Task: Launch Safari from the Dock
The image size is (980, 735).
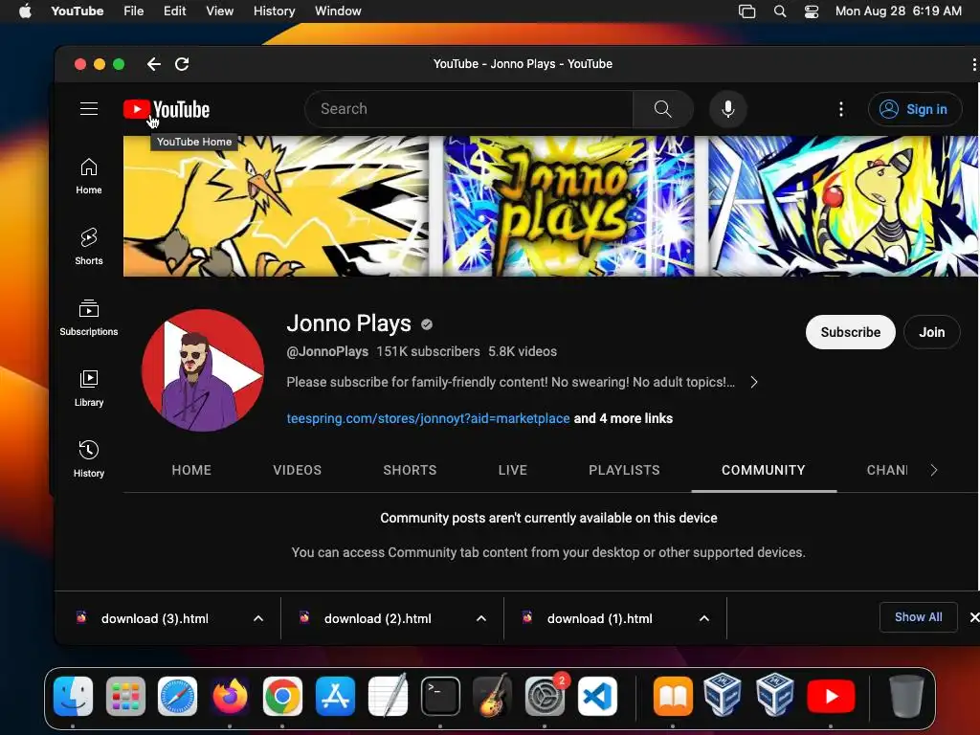Action: (177, 696)
